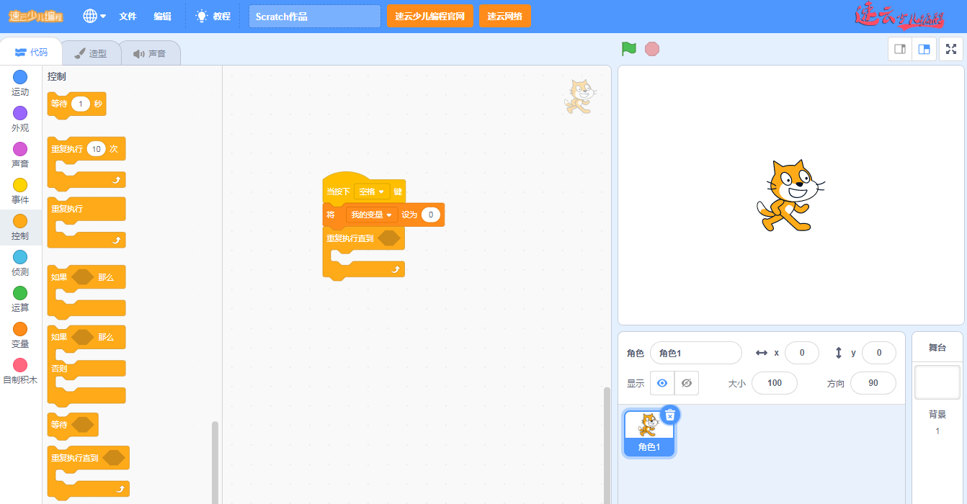Open the 文件 menu
The height and width of the screenshot is (504, 967).
click(x=128, y=16)
